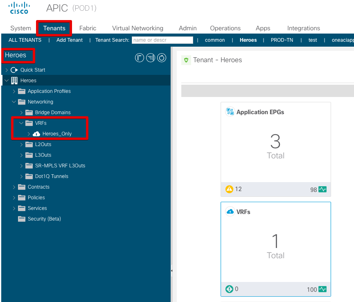The image size is (354, 302).
Task: Click ALL TENANTS in the submenu bar
Action: [x=25, y=40]
